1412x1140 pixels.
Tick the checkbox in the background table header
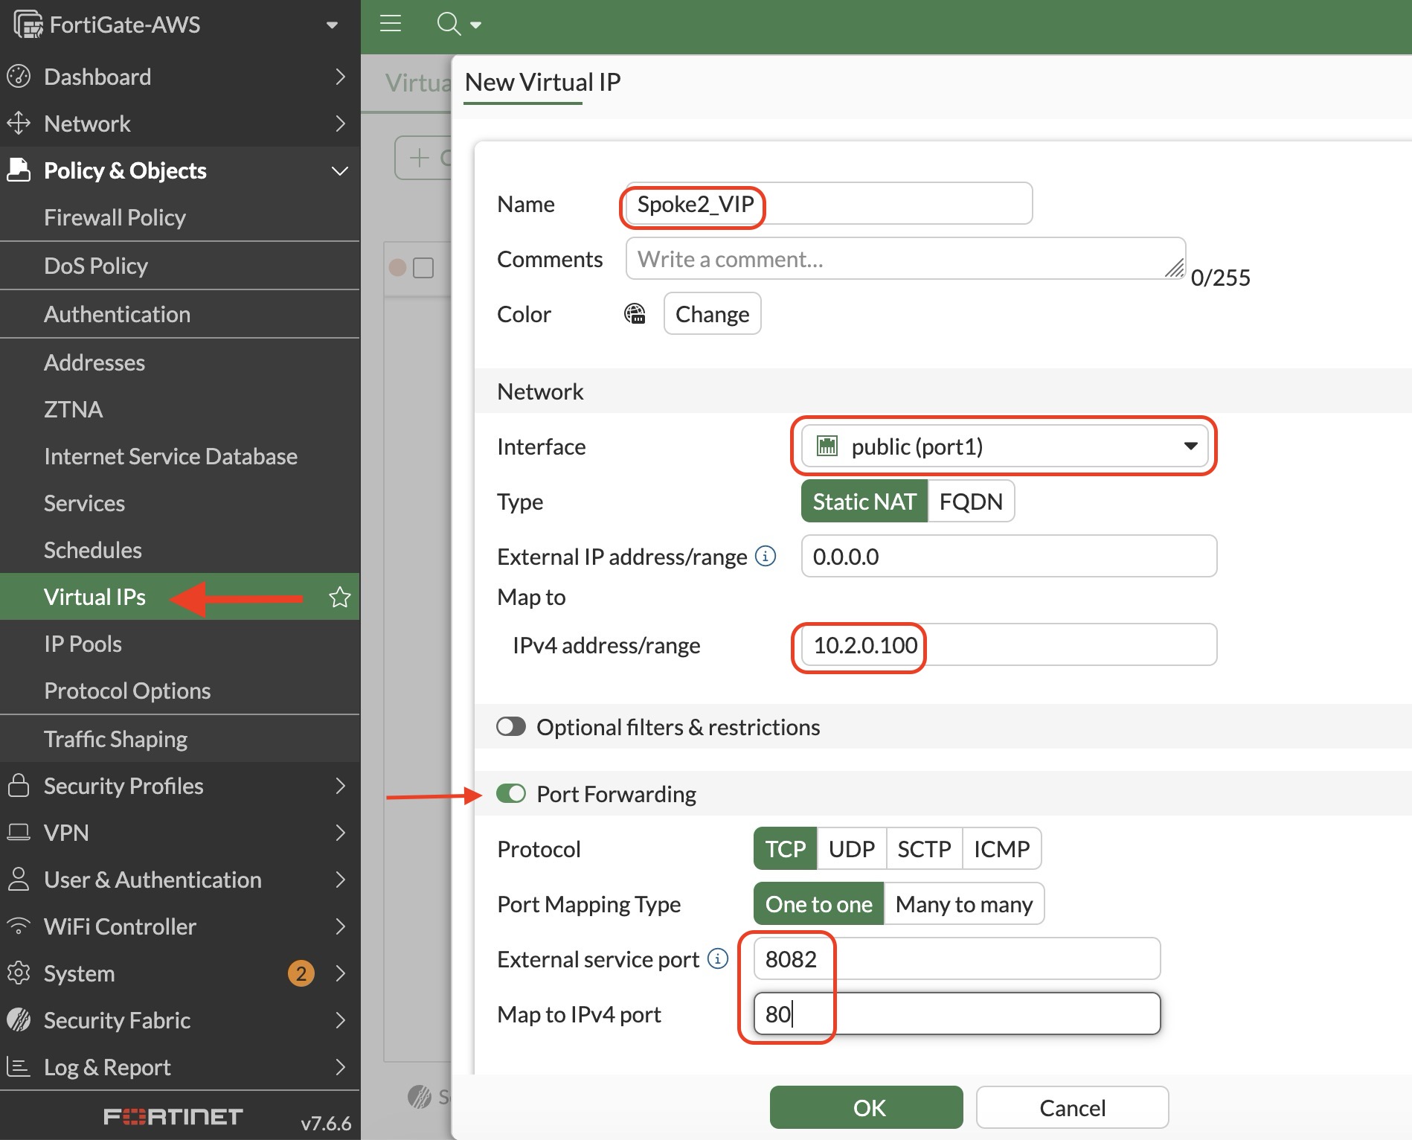click(x=423, y=267)
